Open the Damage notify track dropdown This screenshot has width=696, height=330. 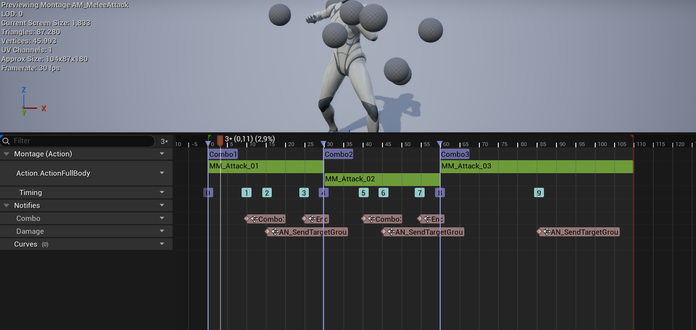point(162,231)
